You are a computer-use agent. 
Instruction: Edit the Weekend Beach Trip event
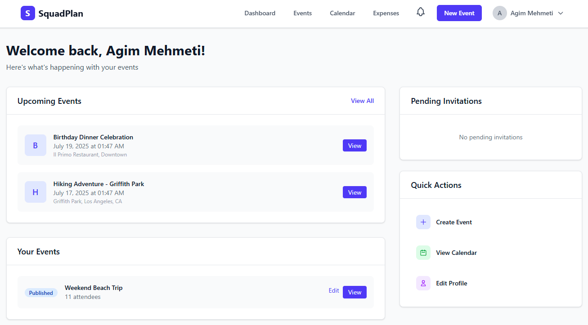click(x=334, y=290)
